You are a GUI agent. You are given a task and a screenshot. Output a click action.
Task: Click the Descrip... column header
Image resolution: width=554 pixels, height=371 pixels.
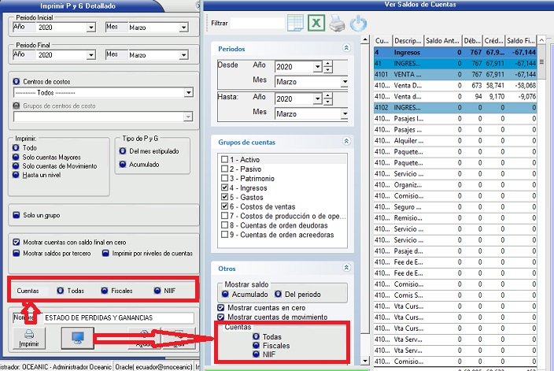407,40
